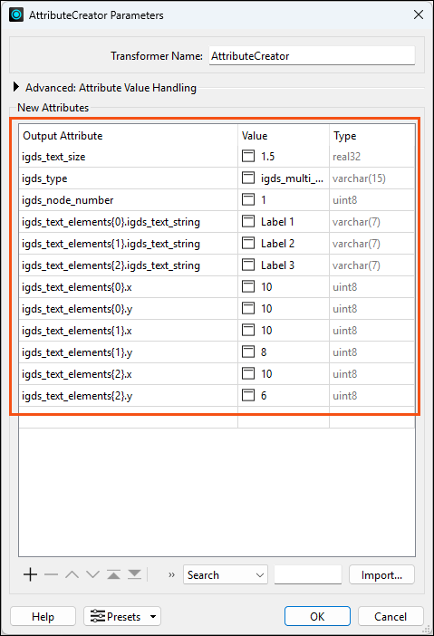Open value editor icon for Label 2
The width and height of the screenshot is (434, 636).
coord(248,244)
